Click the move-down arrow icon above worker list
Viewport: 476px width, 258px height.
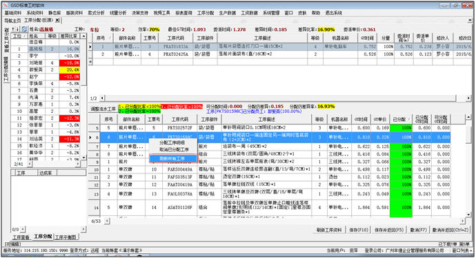[18, 29]
